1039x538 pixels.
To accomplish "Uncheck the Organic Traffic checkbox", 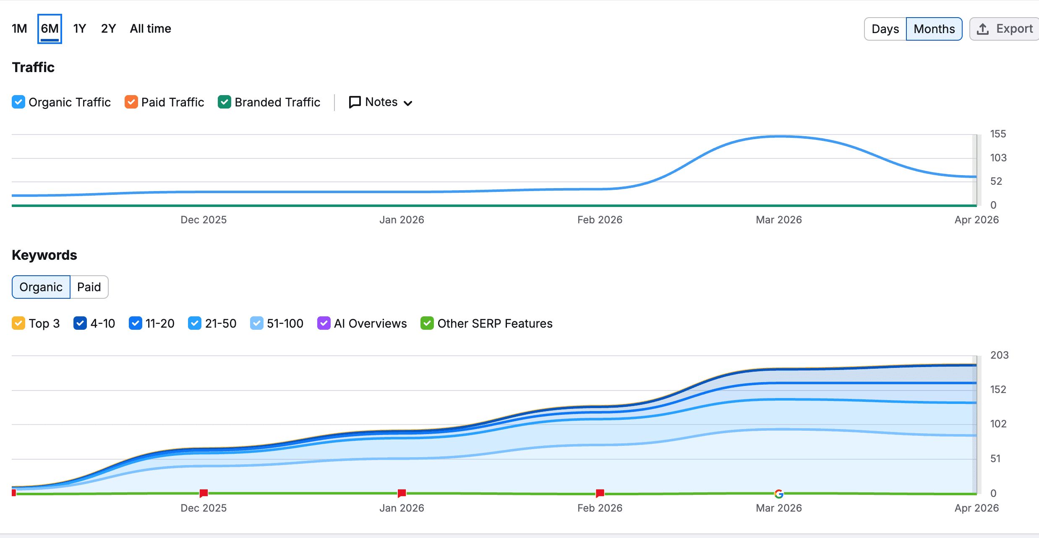I will pos(18,102).
